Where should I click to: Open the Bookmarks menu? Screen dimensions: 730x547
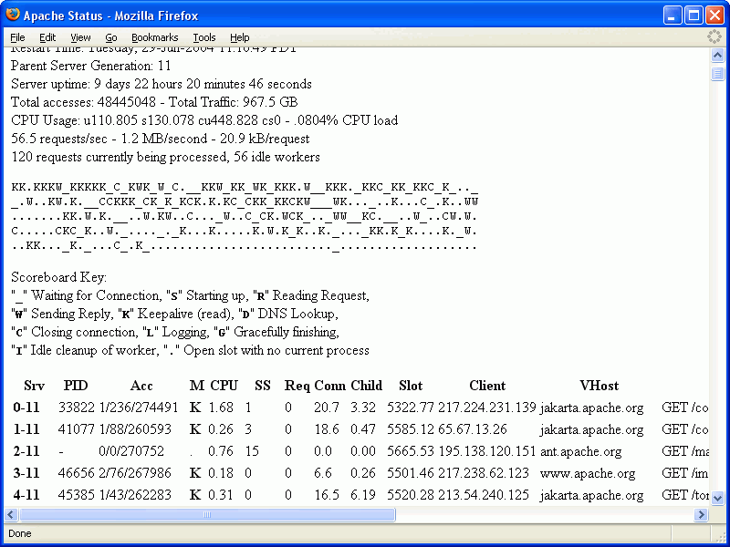click(x=155, y=36)
